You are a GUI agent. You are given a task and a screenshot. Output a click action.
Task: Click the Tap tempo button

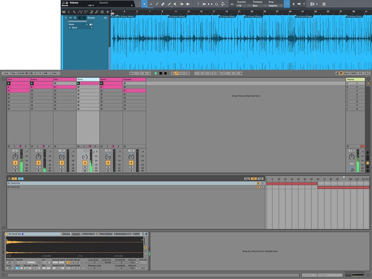pyautogui.click(x=13, y=73)
